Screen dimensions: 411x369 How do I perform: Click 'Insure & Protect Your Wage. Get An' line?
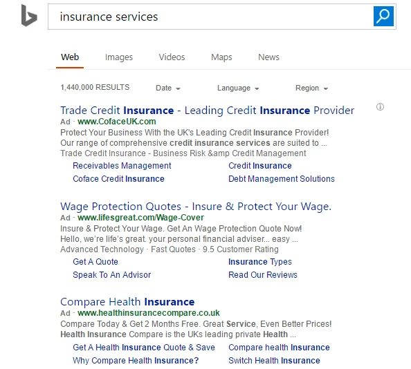pos(181,229)
